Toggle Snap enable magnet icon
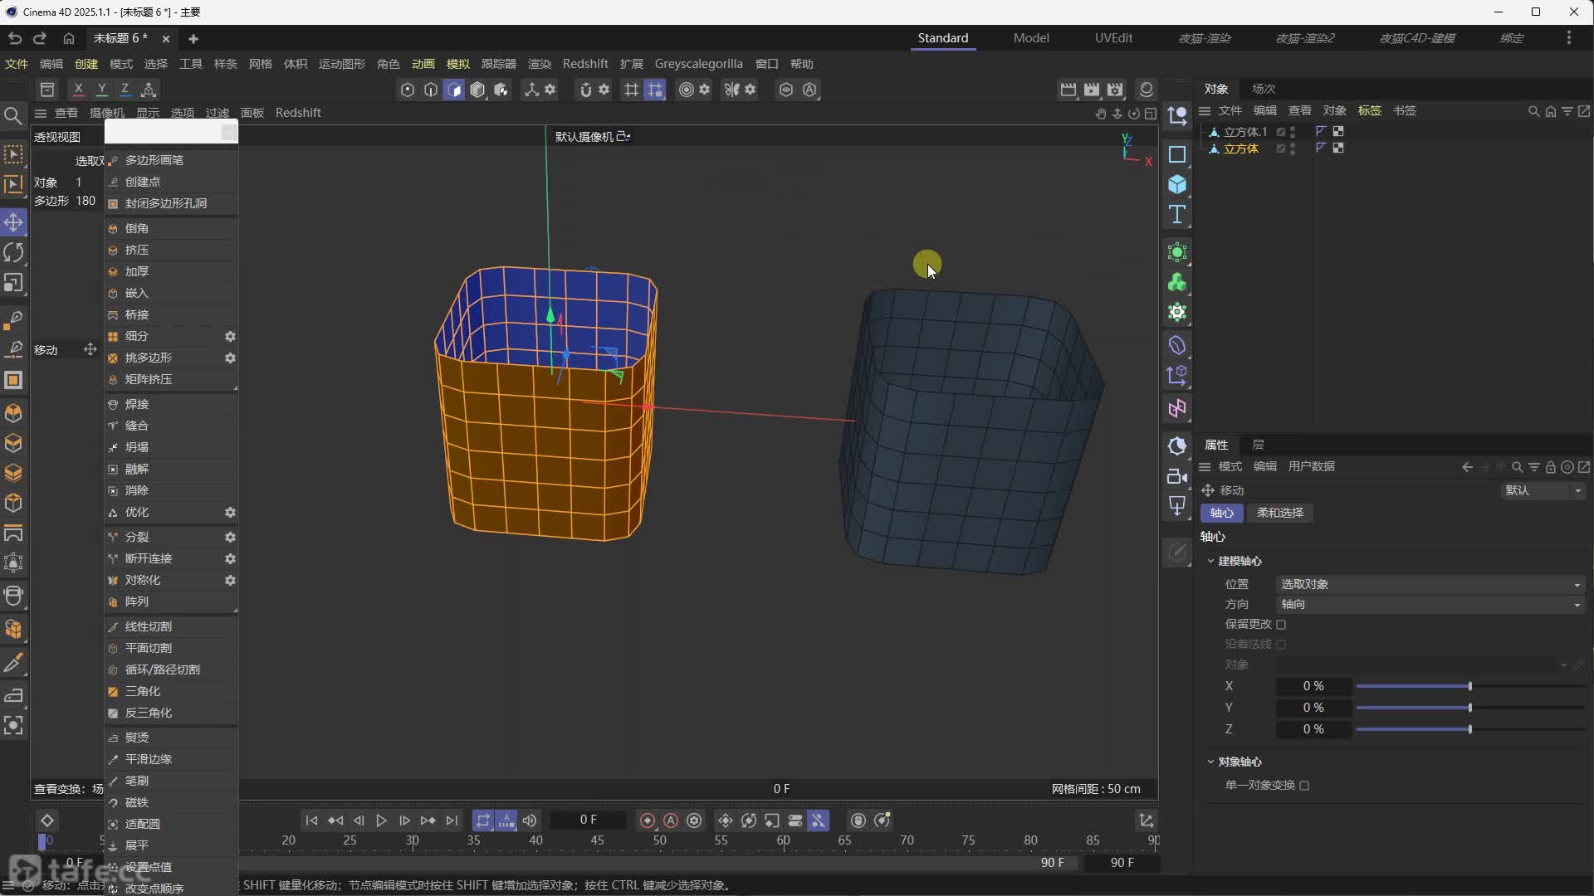Viewport: 1594px width, 896px height. 585,90
